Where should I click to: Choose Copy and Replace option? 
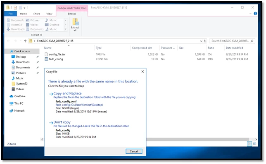(x=67, y=93)
